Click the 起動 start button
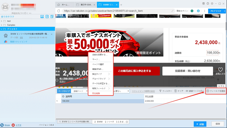Viewport: 227px width, 128px height. [x=200, y=124]
